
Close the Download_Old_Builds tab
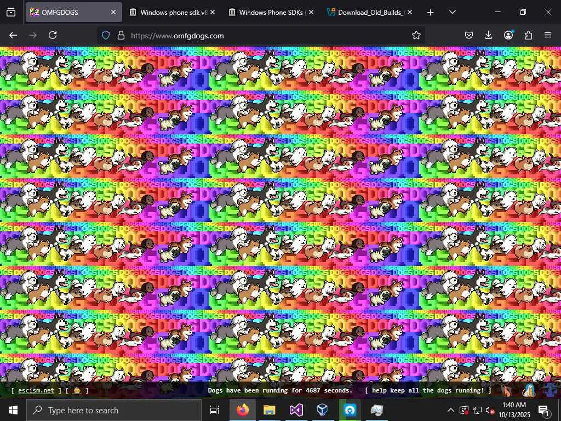click(x=410, y=12)
